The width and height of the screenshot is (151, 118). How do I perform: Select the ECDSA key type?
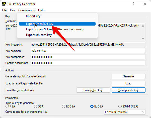pyautogui.click(x=68, y=106)
